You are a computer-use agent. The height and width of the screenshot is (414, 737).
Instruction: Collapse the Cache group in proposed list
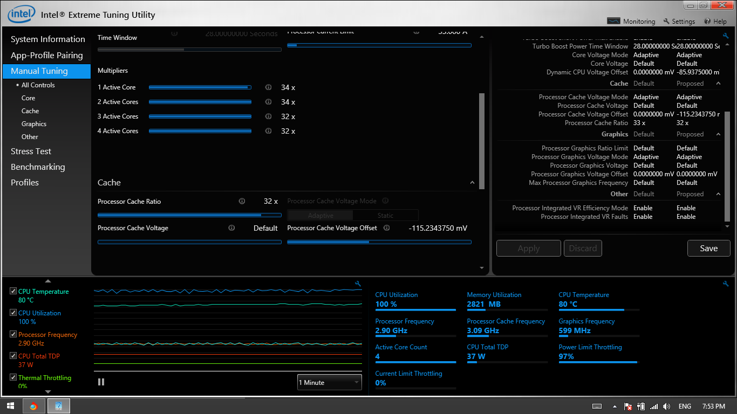(718, 84)
